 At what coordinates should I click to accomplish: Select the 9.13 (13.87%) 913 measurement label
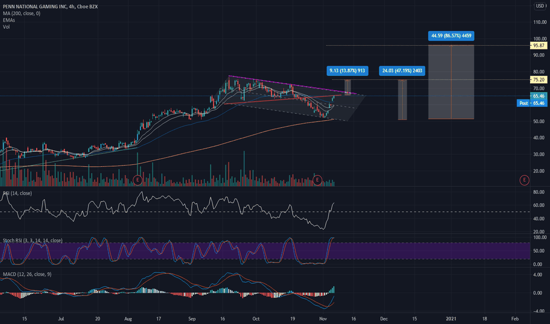pyautogui.click(x=347, y=71)
